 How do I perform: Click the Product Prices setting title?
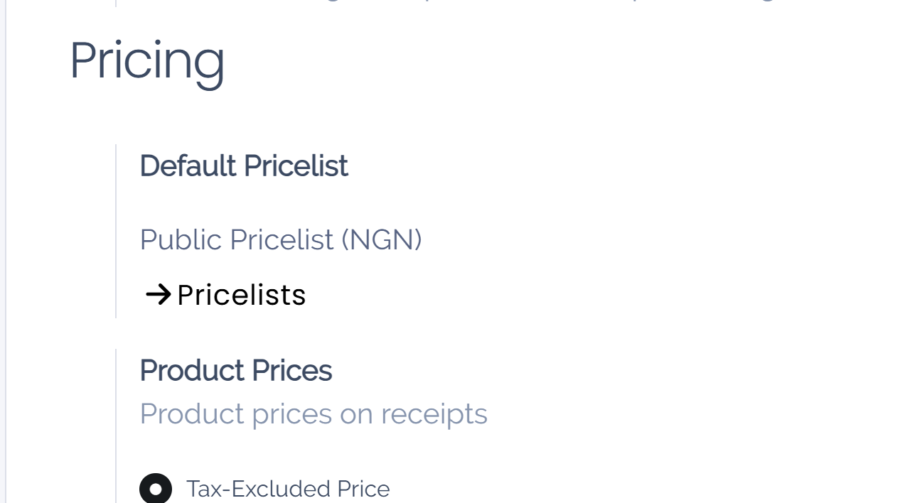pos(235,370)
